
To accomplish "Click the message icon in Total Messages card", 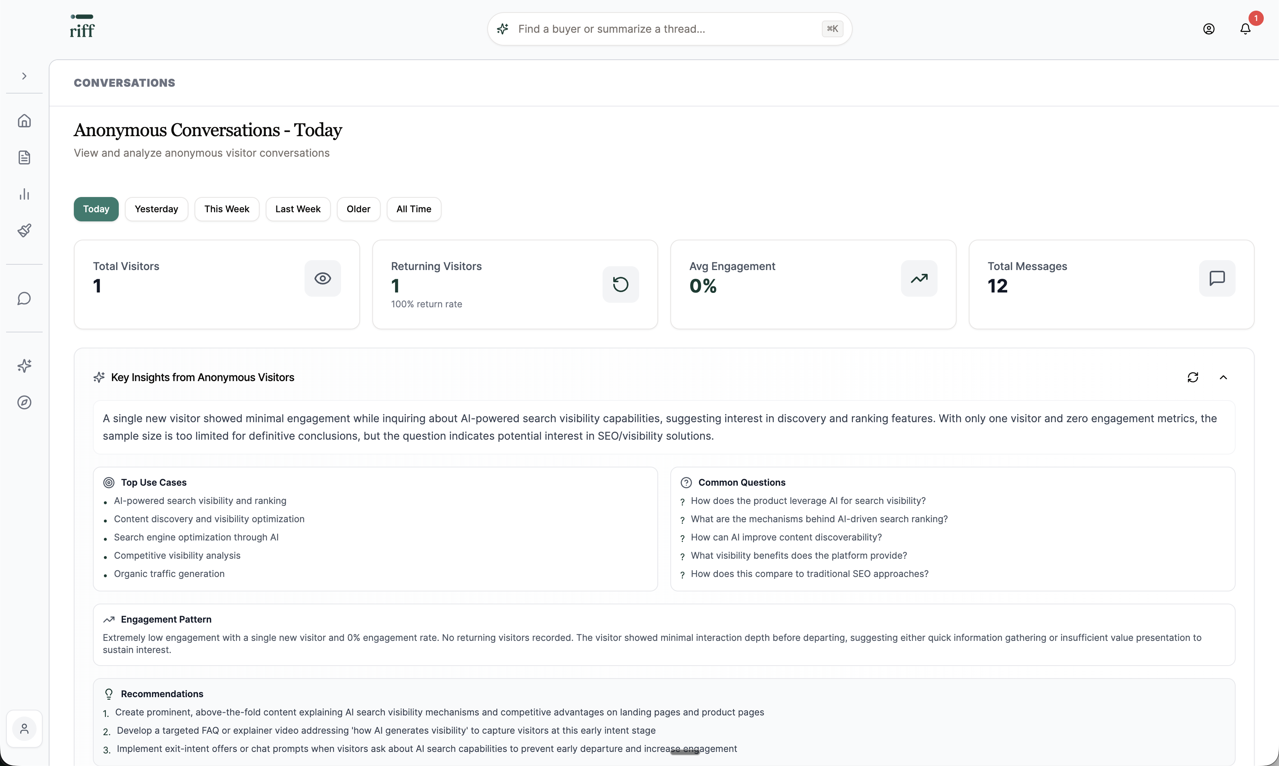I will [1218, 279].
